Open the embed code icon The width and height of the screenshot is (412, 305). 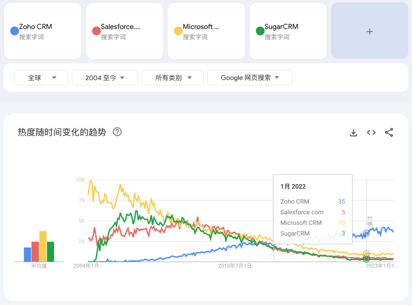coord(371,132)
